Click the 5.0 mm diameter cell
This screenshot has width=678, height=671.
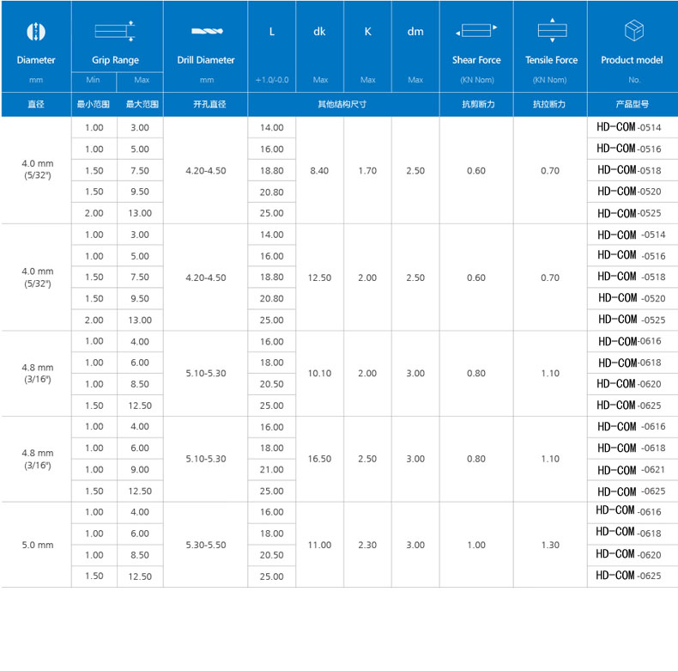click(37, 545)
